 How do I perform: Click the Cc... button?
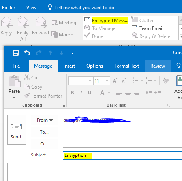45,144
